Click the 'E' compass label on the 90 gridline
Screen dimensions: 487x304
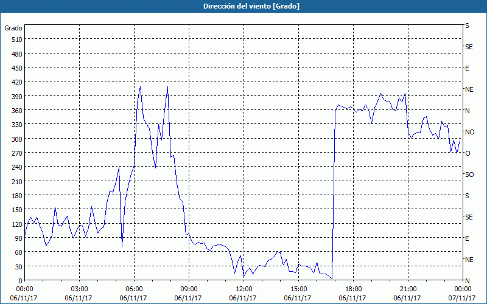[x=467, y=238]
